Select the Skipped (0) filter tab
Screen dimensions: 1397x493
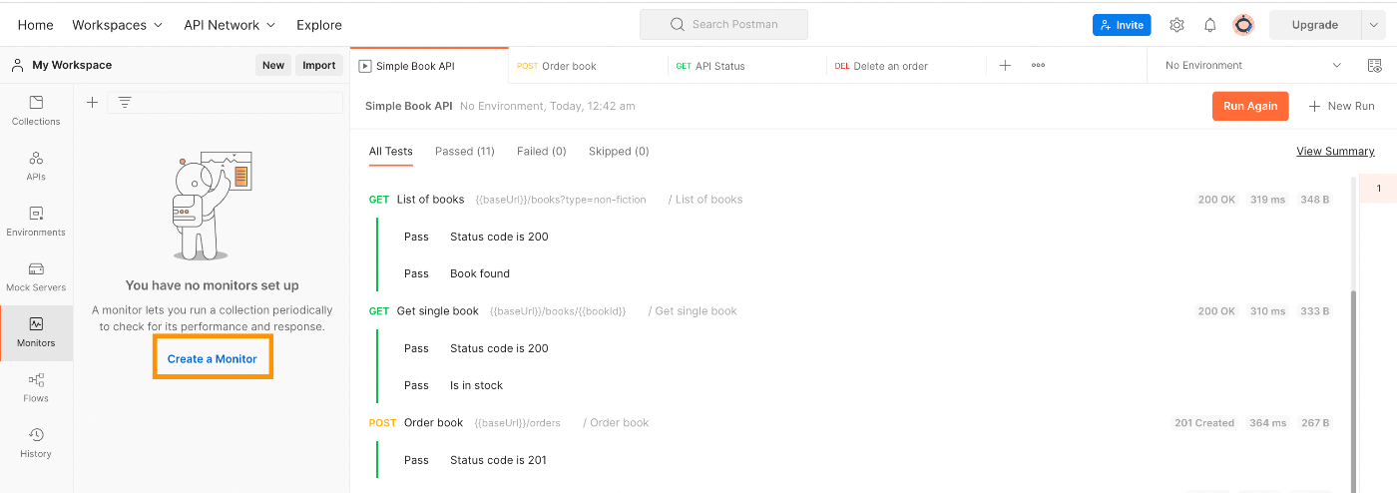click(x=619, y=152)
